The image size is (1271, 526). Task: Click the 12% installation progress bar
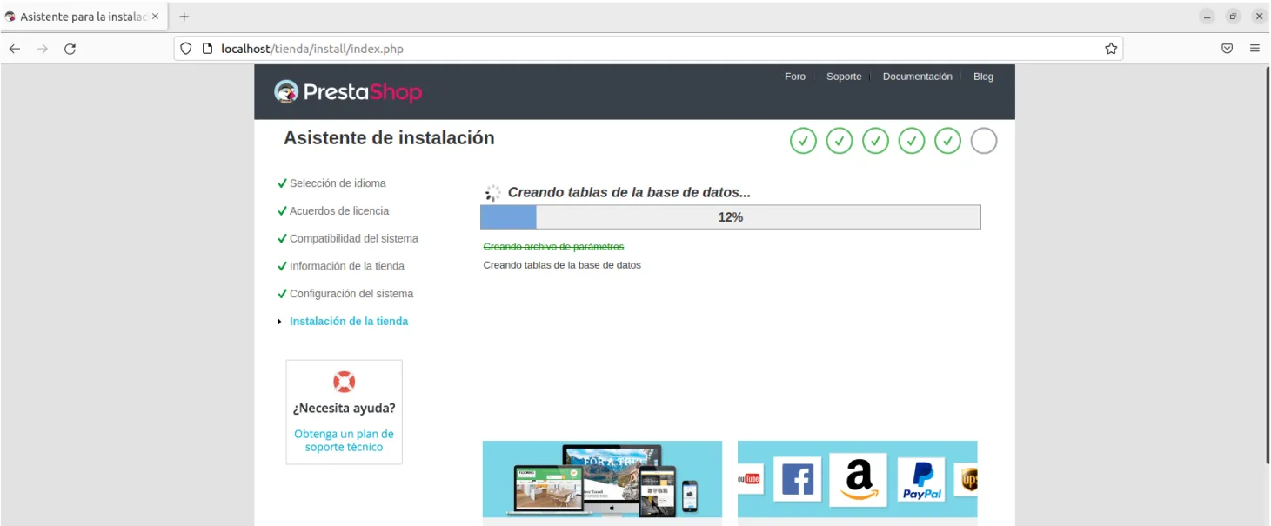(x=730, y=217)
